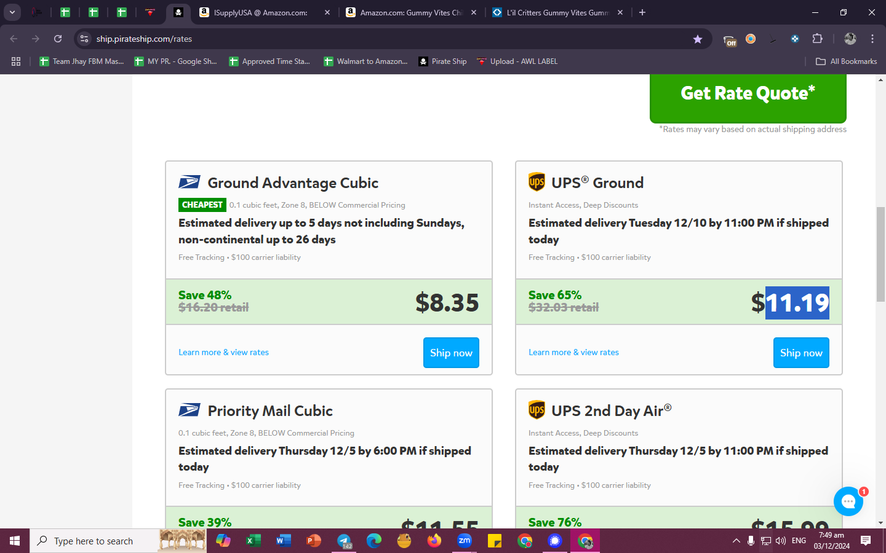Click the $8.35 Ground Advantage price
886x553 pixels.
[x=447, y=302]
